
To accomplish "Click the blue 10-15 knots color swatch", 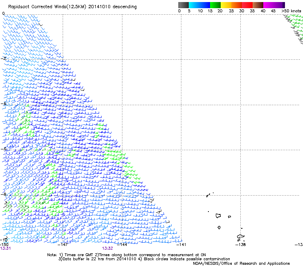I will coord(205,5).
